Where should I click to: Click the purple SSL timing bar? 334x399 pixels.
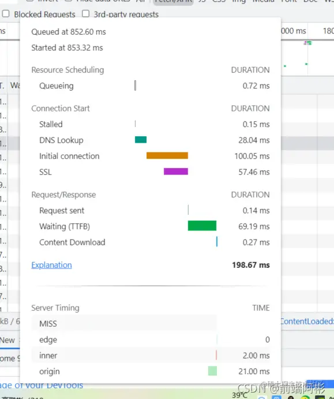(x=176, y=171)
